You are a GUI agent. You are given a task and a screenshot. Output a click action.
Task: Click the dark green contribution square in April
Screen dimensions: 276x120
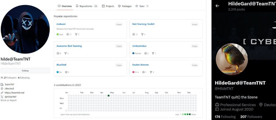point(109,96)
